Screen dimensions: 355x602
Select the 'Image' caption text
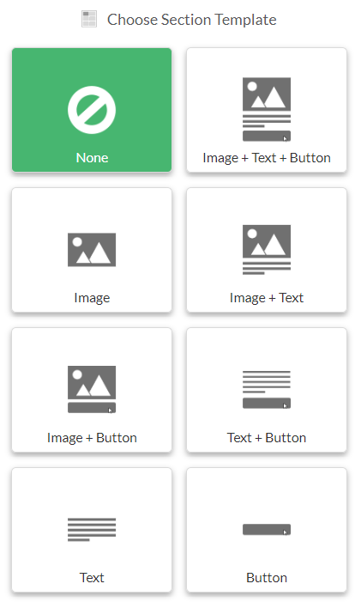[x=92, y=298]
